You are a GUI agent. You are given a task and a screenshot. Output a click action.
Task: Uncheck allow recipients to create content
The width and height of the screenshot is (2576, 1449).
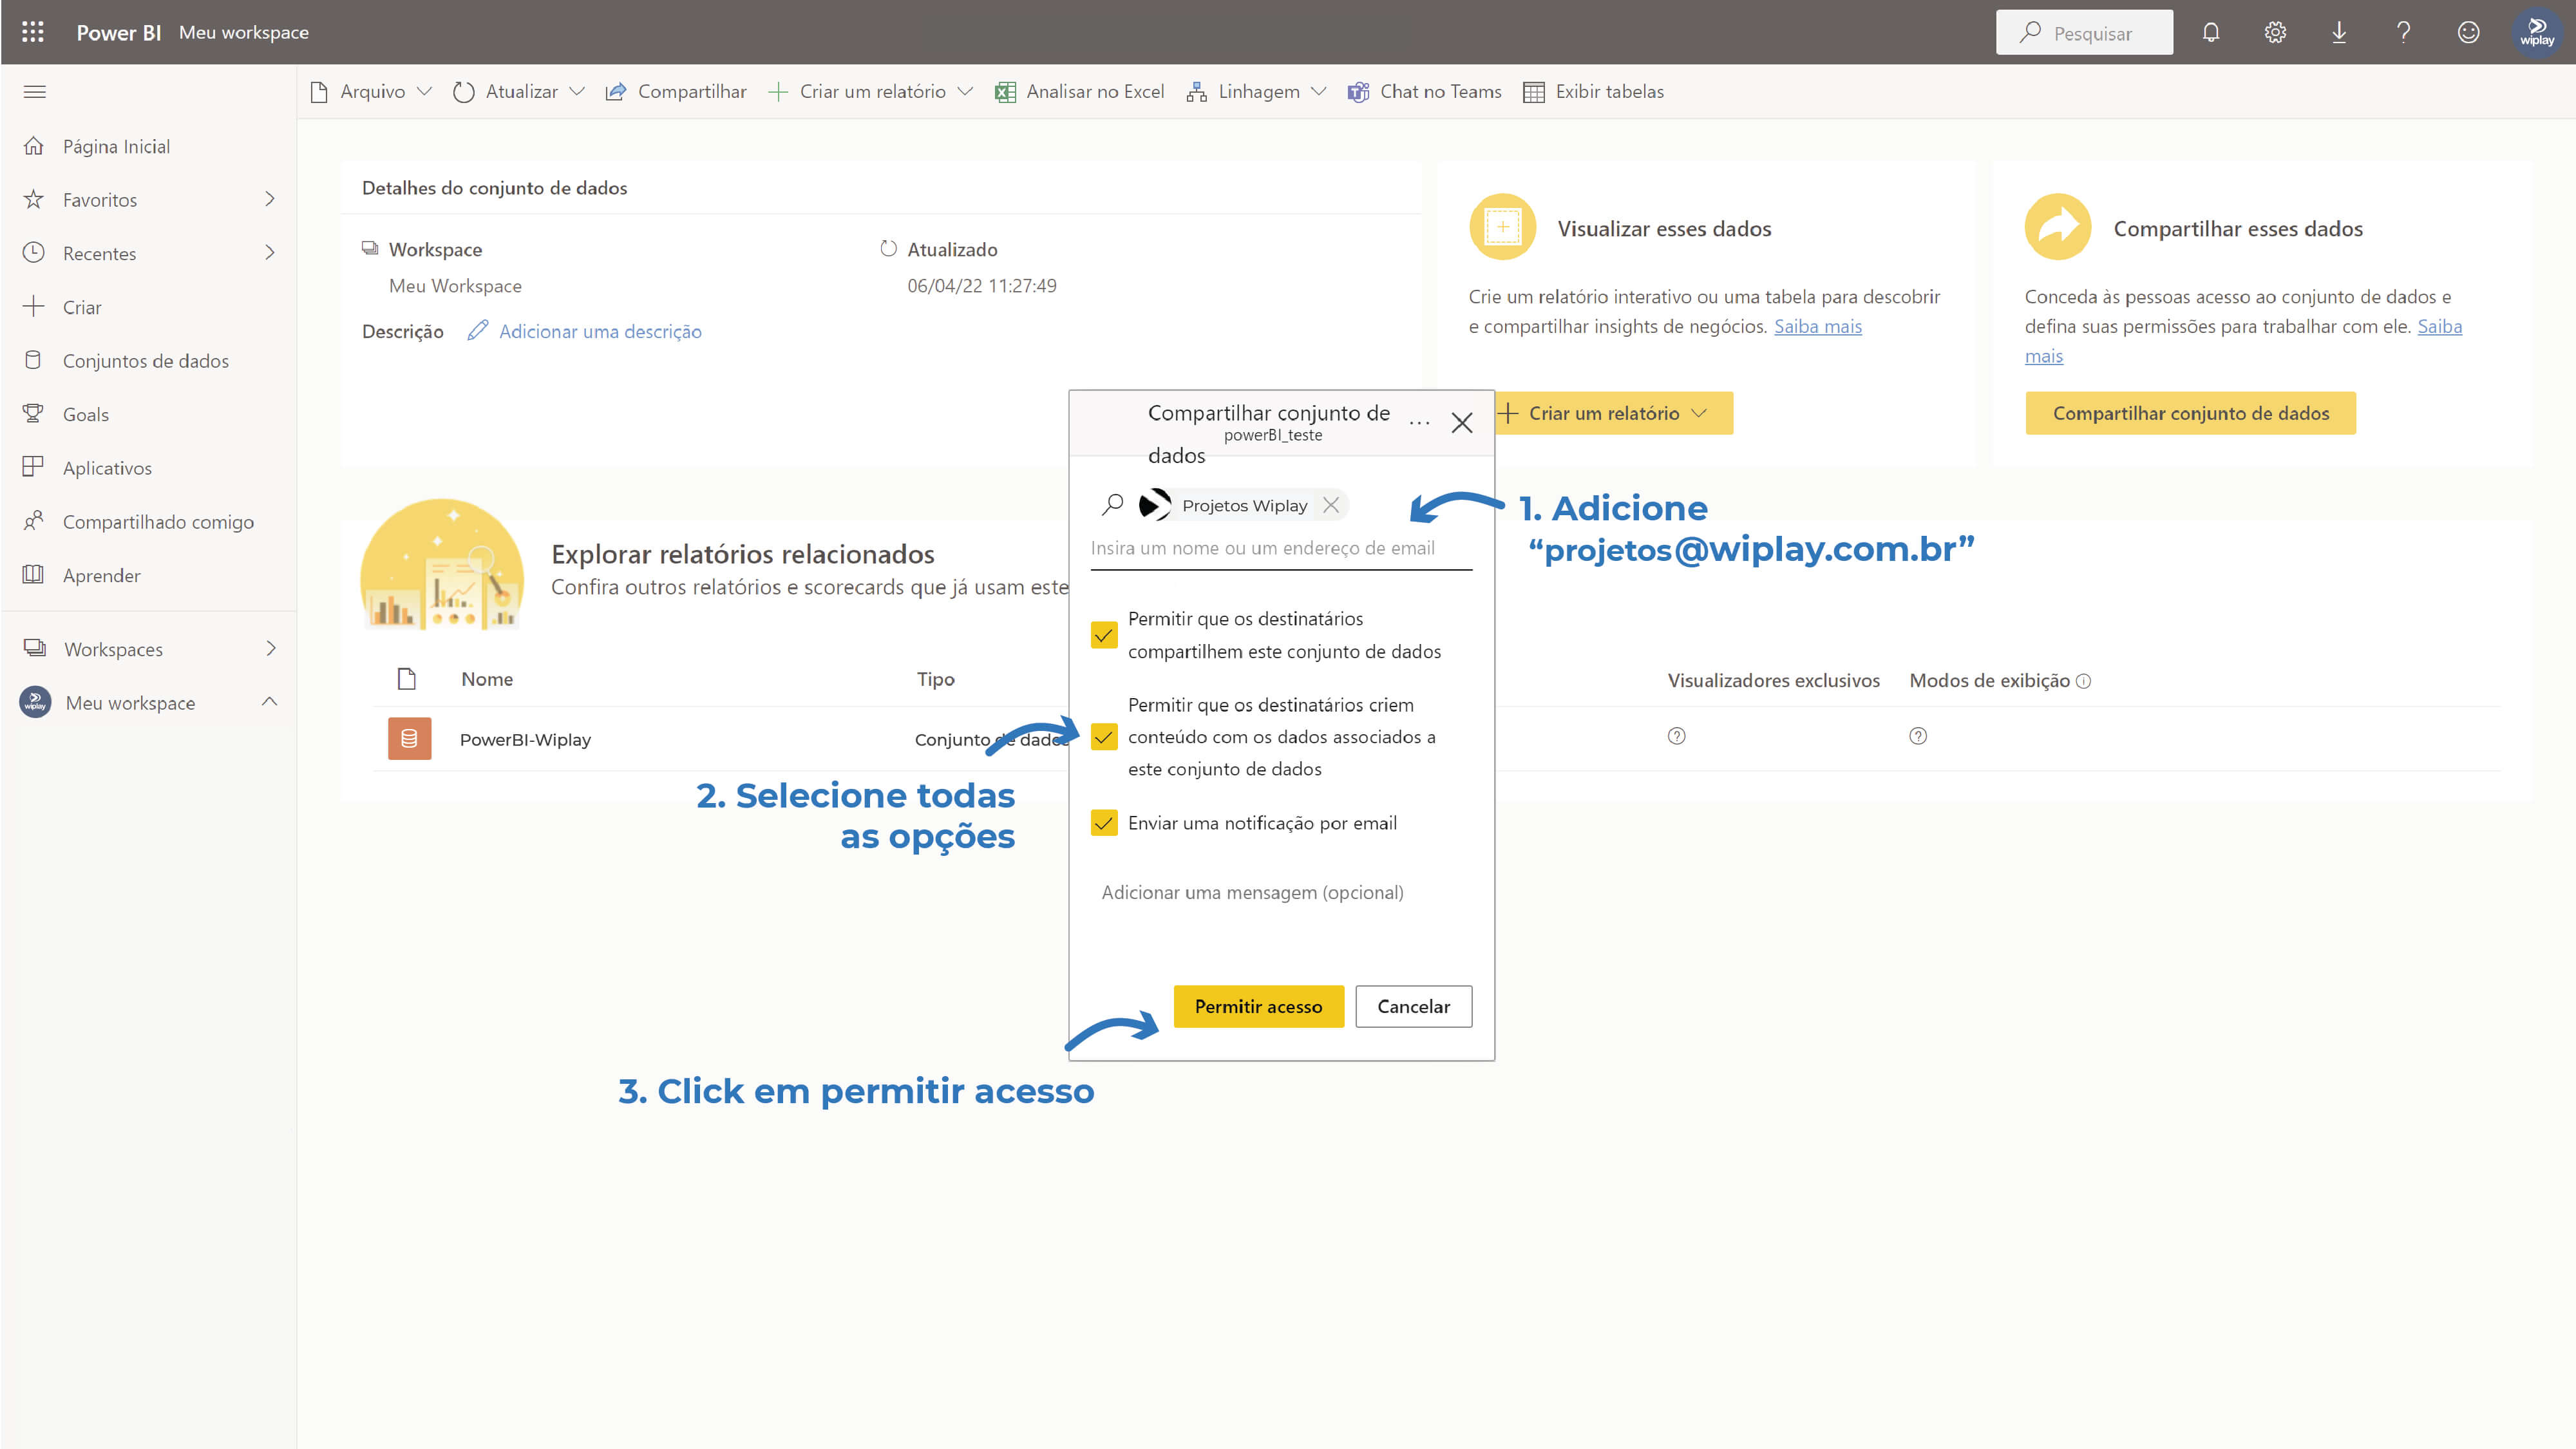click(1104, 737)
